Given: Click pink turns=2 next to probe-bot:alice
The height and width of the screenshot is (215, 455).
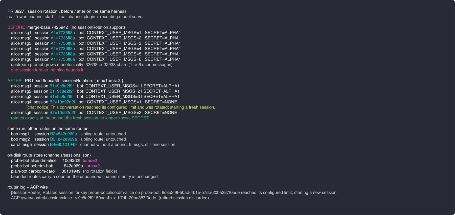Looking at the screenshot, I should click(90, 160).
